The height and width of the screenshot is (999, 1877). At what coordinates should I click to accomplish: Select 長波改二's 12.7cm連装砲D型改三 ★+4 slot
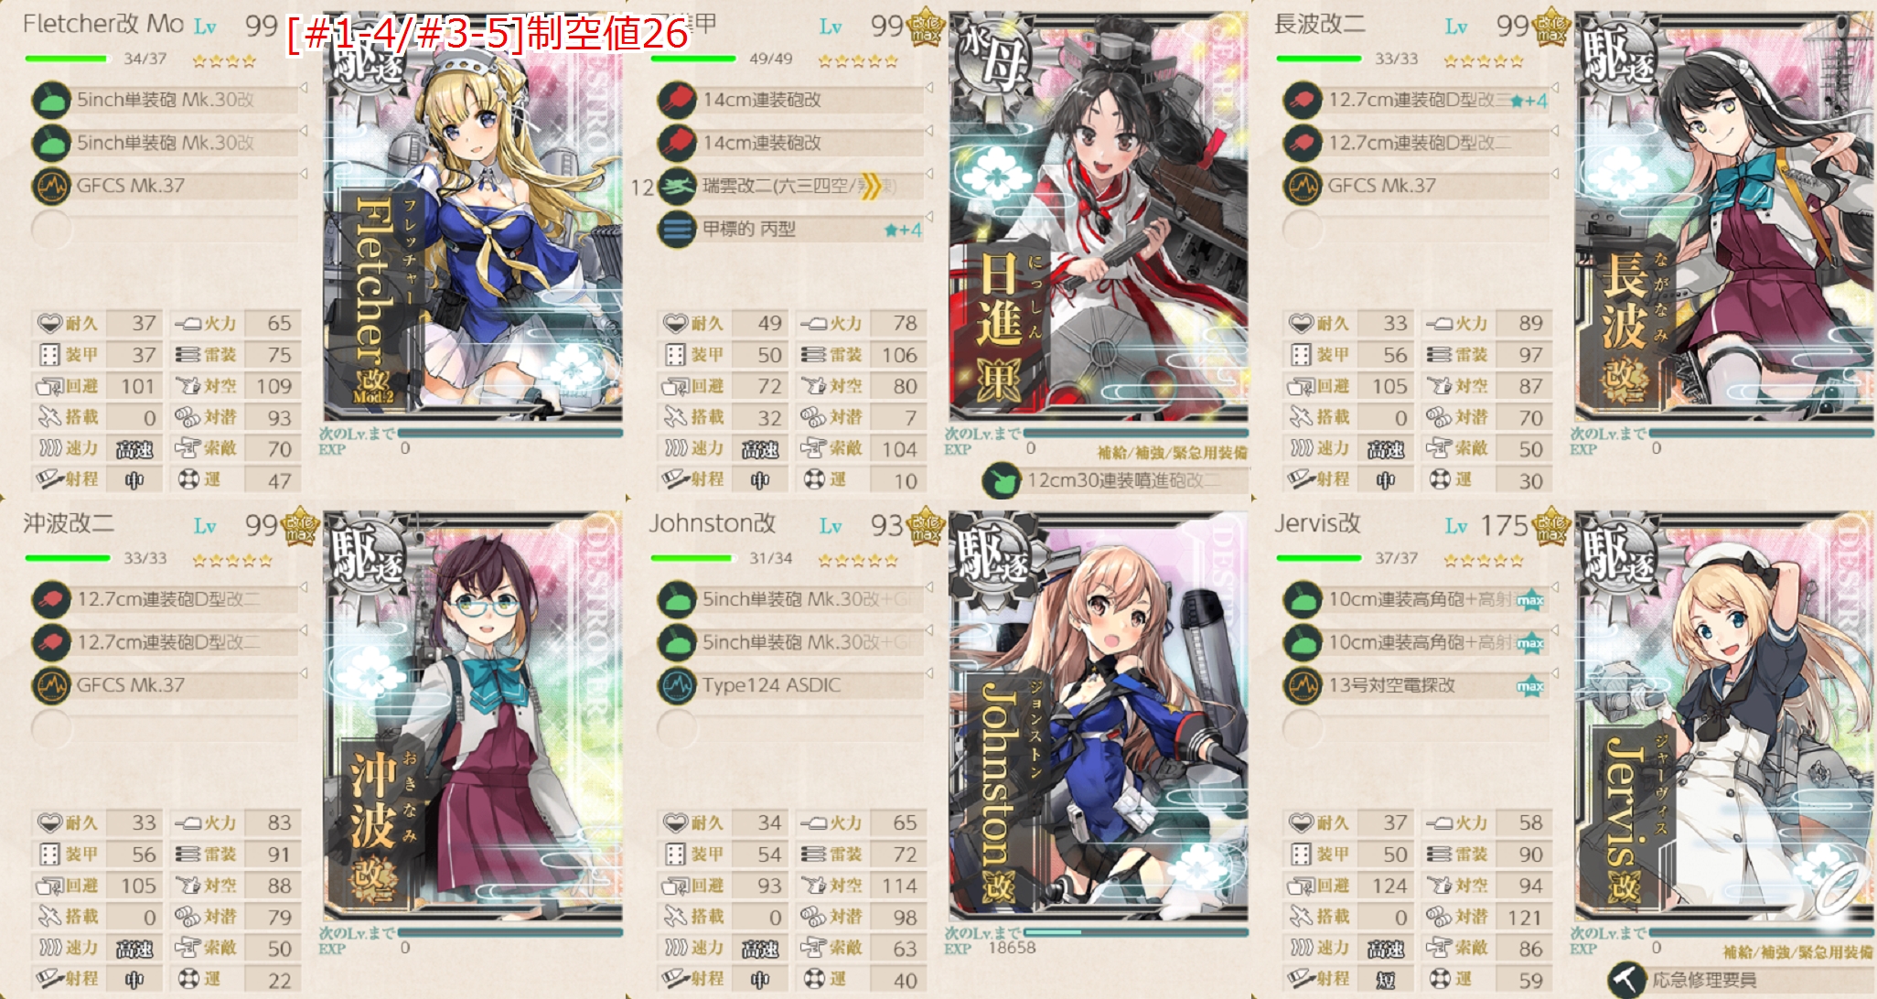coord(1416,100)
